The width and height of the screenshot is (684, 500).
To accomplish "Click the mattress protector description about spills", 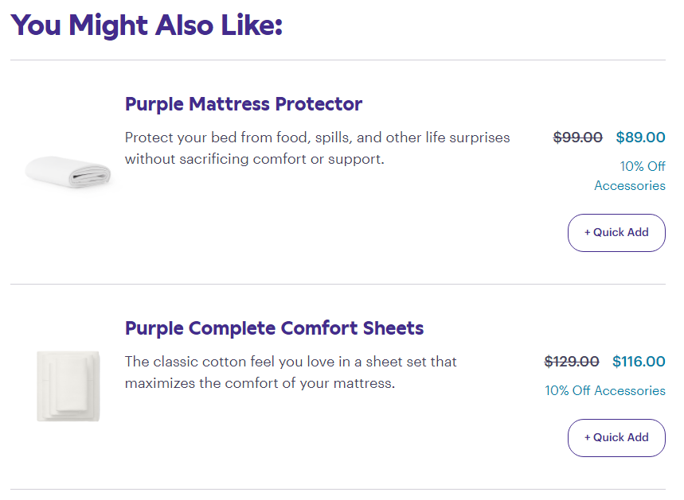I will 317,148.
